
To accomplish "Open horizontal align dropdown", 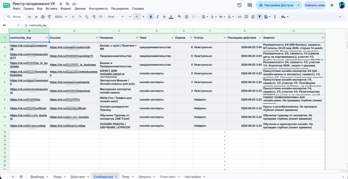I will coord(205,17).
